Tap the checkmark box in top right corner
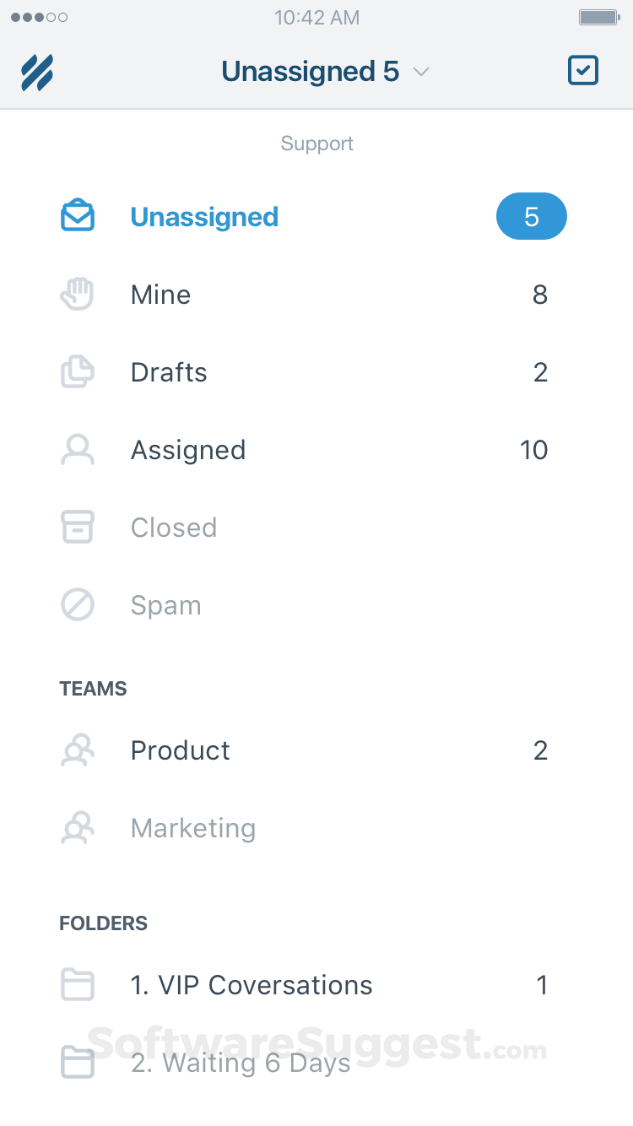633x1126 pixels. 582,71
